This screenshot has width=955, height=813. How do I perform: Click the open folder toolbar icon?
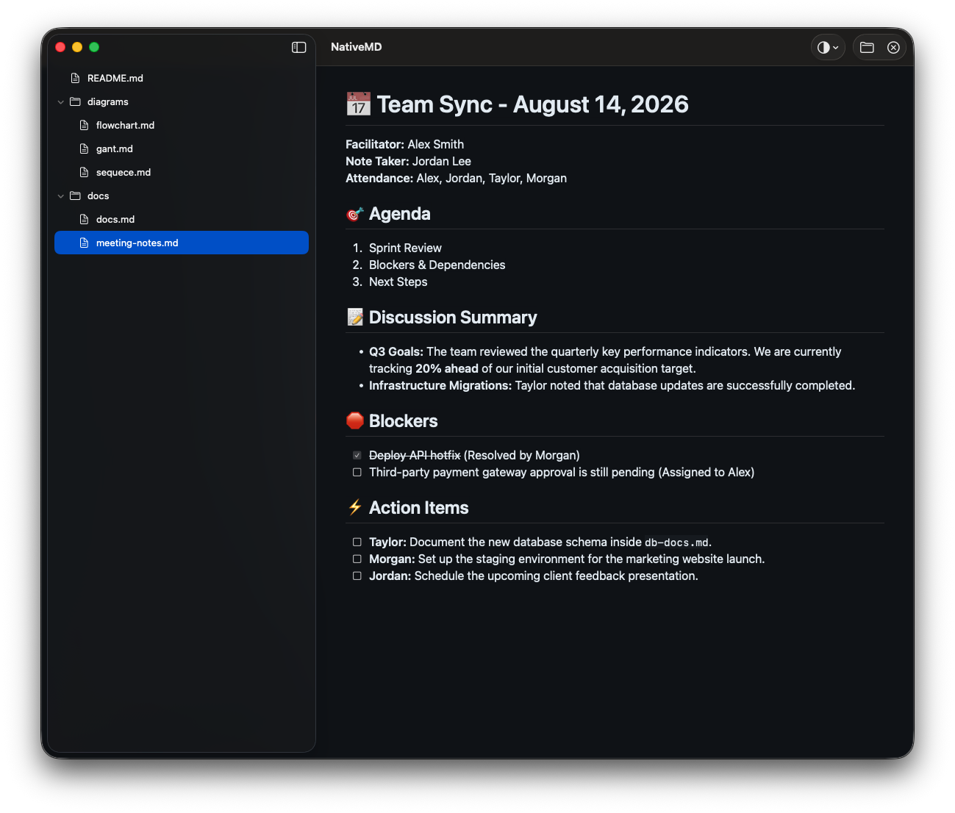point(867,47)
